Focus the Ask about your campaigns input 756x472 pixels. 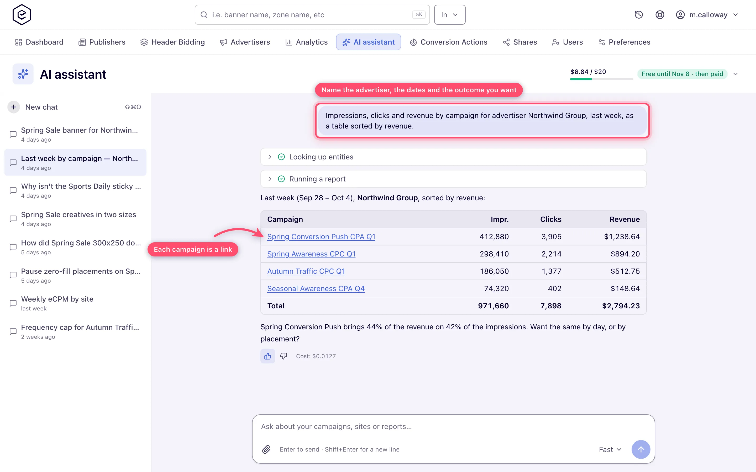pyautogui.click(x=453, y=426)
